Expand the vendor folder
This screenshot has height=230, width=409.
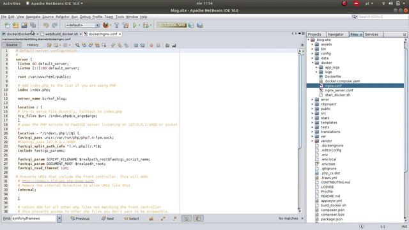click(x=313, y=141)
